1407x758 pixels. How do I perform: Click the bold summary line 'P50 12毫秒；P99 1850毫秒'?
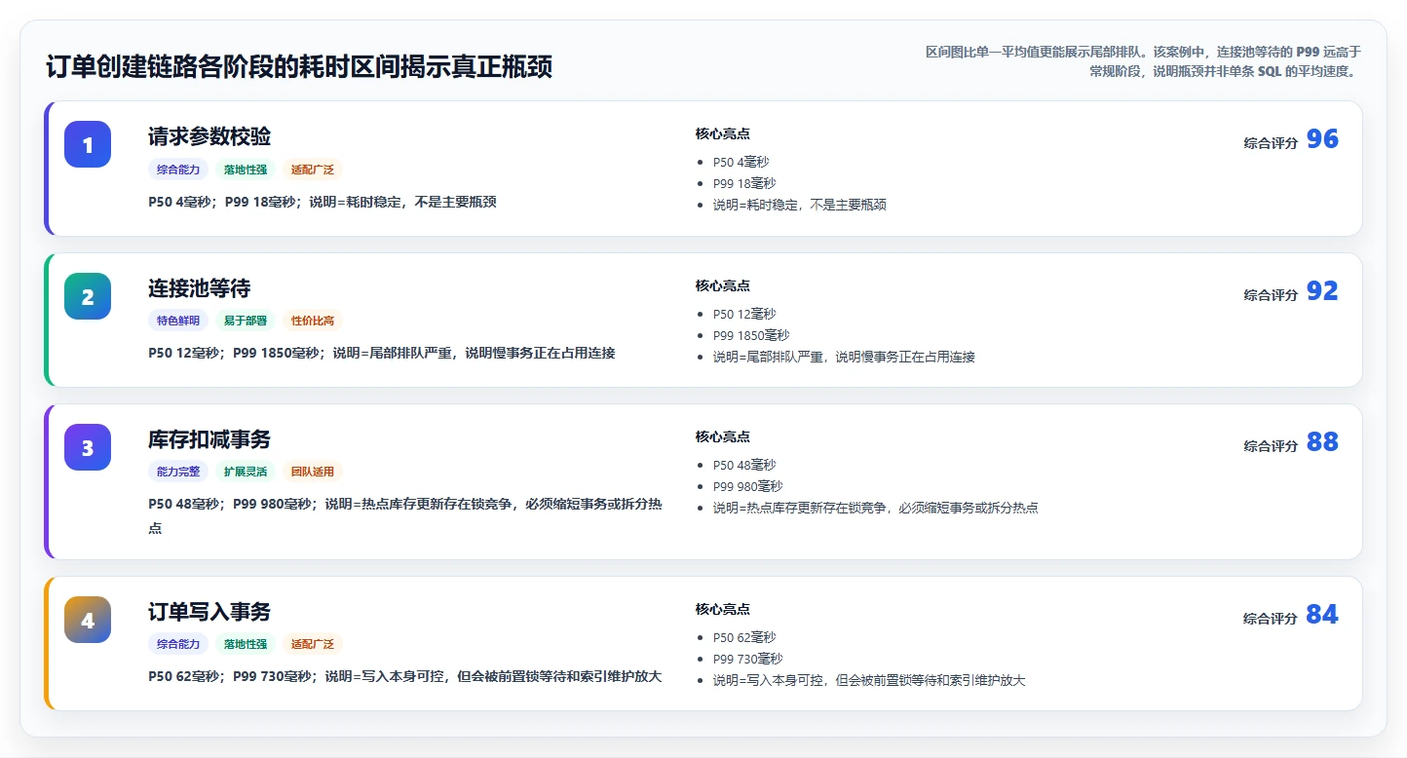pos(382,353)
